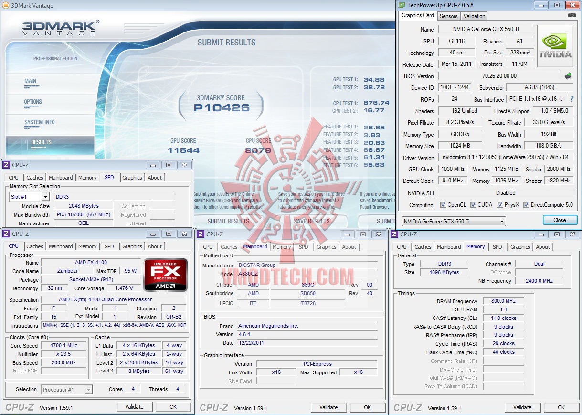Open the Graphics tab in the CPU-Z Mainboard window
Screen dimensions: 582x415
point(327,247)
